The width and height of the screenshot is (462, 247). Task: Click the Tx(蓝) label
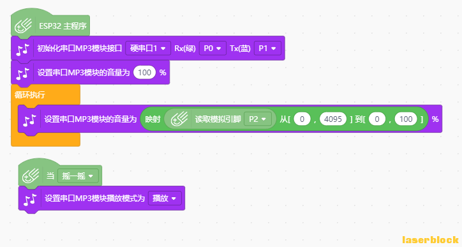point(240,49)
